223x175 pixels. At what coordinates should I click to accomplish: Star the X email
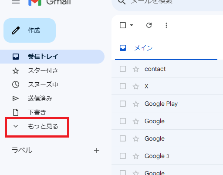(x=136, y=87)
